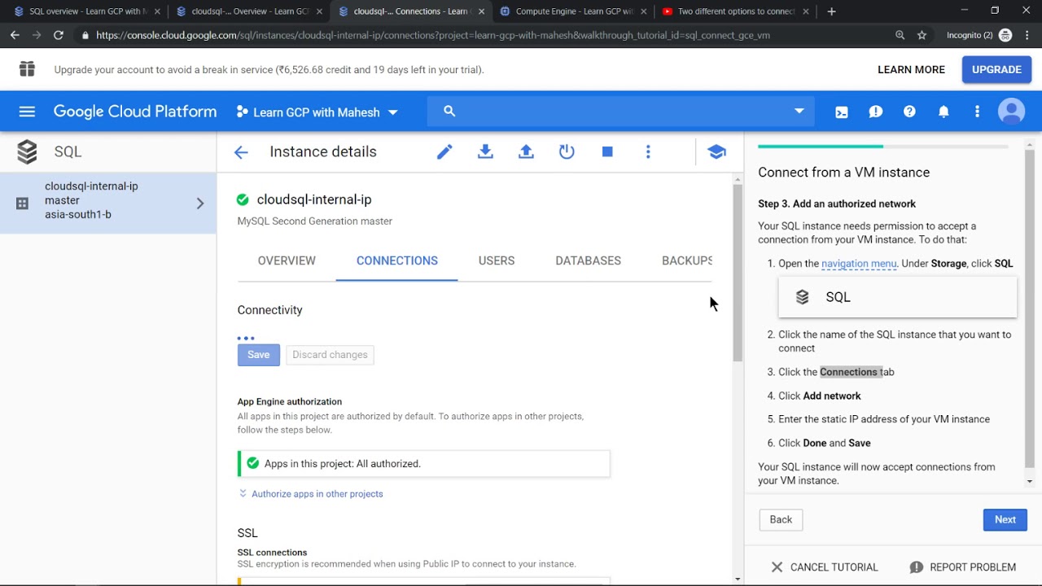Expand cloudsql-internal-ip sidebar chevron
Image resolution: width=1042 pixels, height=586 pixels.
click(x=200, y=203)
